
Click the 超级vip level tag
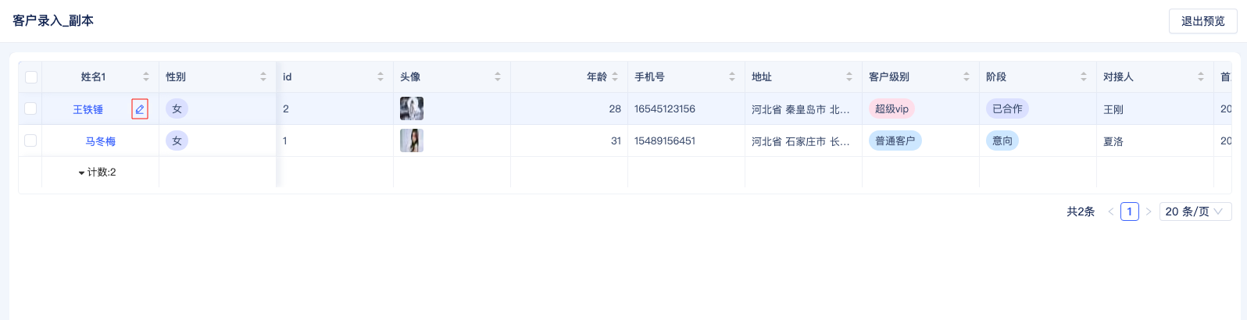891,108
